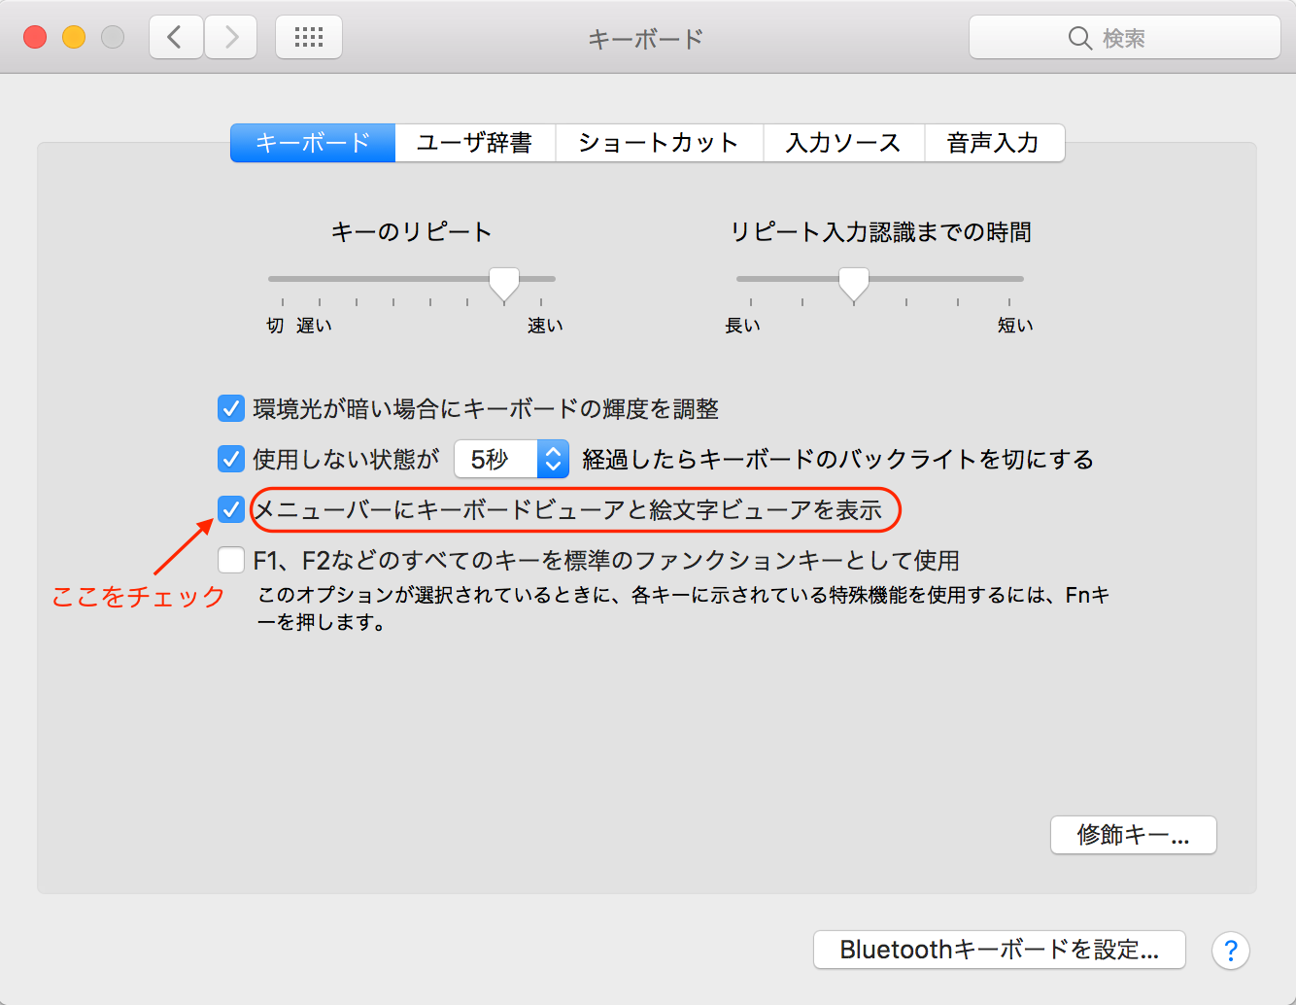Show all preferences grid icon
The image size is (1296, 1005).
[x=309, y=38]
